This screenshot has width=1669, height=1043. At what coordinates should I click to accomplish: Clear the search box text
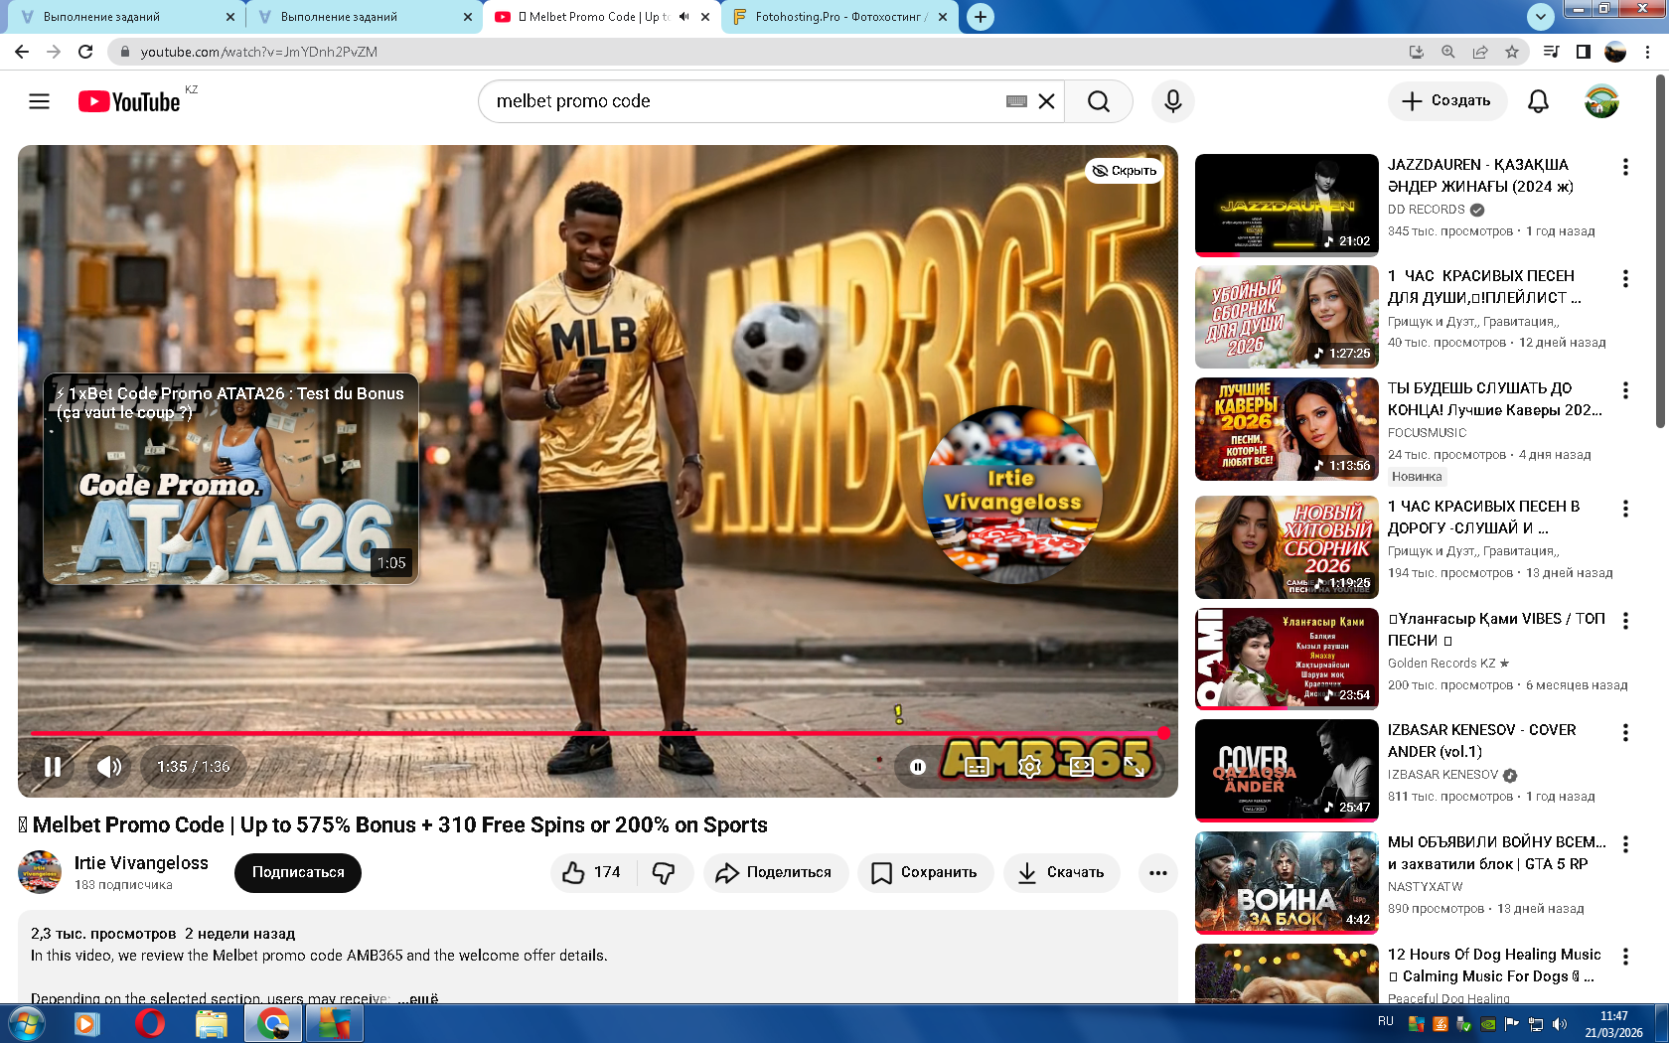[x=1046, y=101]
